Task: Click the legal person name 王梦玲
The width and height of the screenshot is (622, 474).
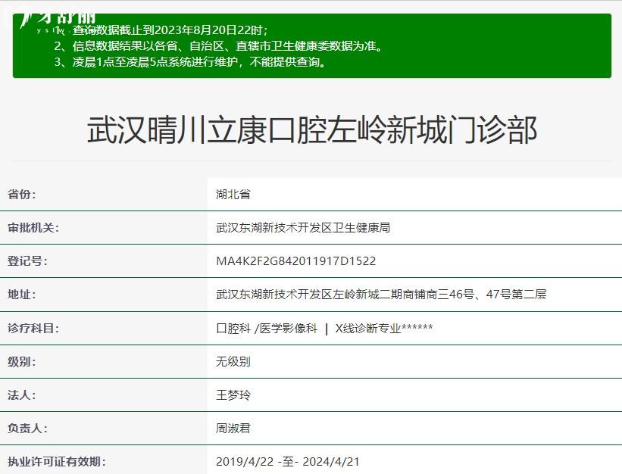Action: click(x=233, y=394)
